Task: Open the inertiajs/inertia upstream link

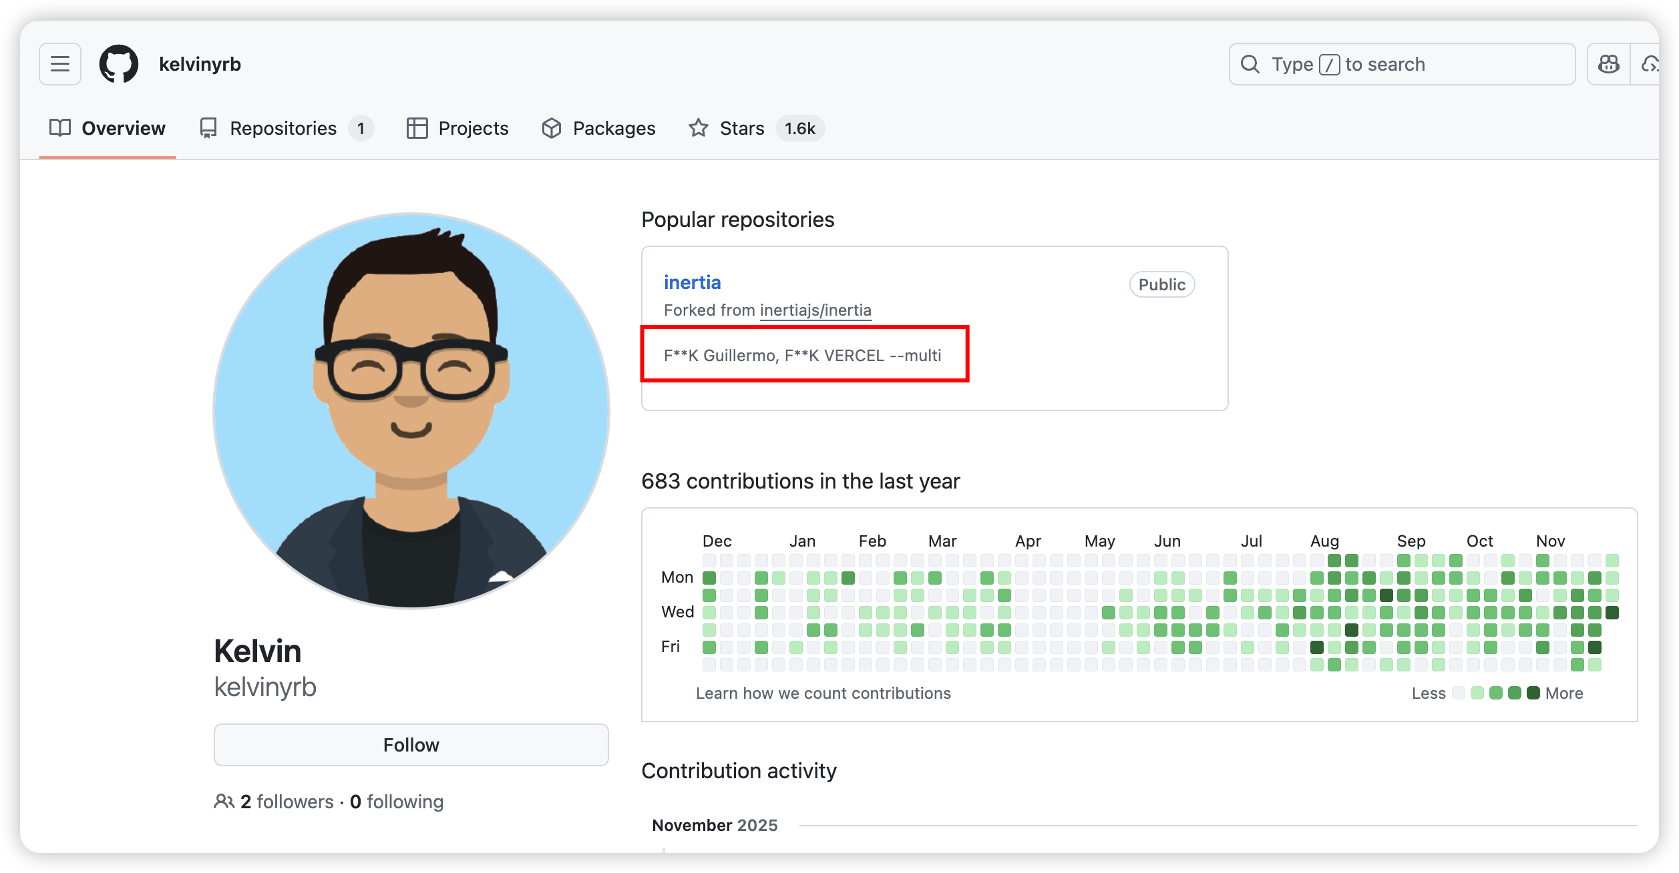Action: (815, 310)
